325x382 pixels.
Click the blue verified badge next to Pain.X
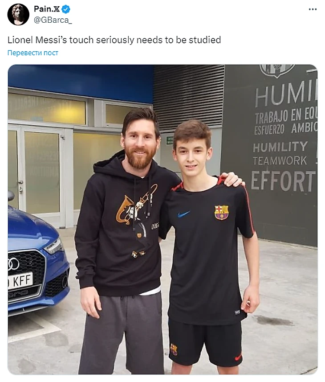point(66,9)
